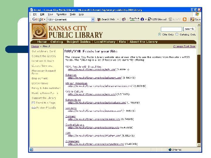Viewport: 211px width, 158px height.
Task: Click the site search button
Action: (189, 29)
